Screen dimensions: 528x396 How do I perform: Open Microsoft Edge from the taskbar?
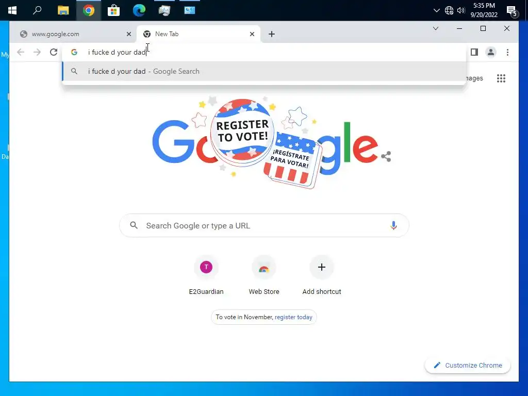point(139,10)
